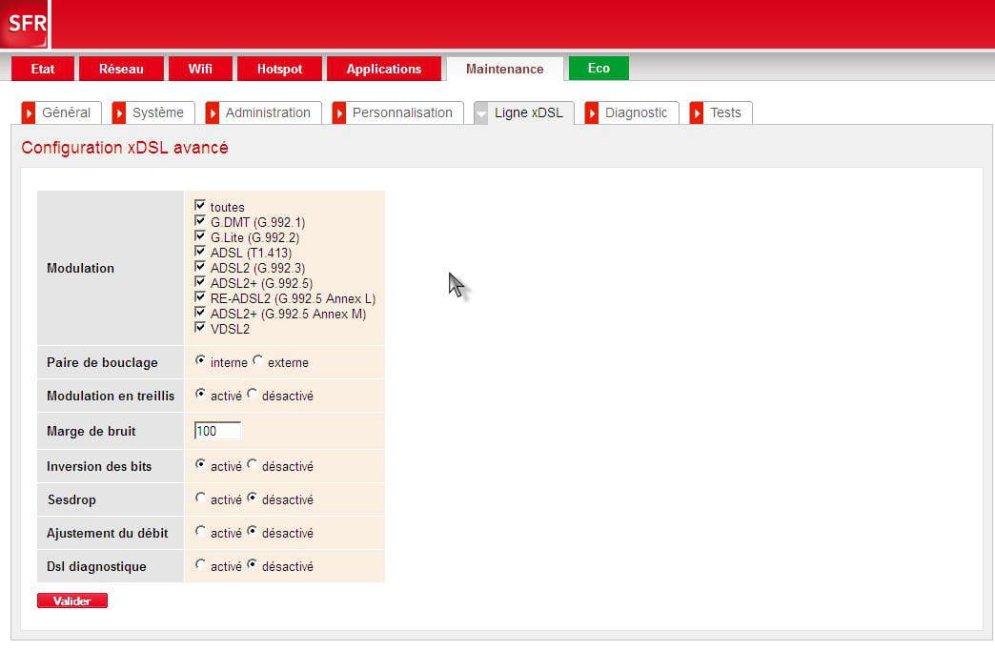Viewport: 995px width, 651px height.
Task: Uncheck the G.DMT (G.992.1) checkbox
Action: tap(200, 220)
